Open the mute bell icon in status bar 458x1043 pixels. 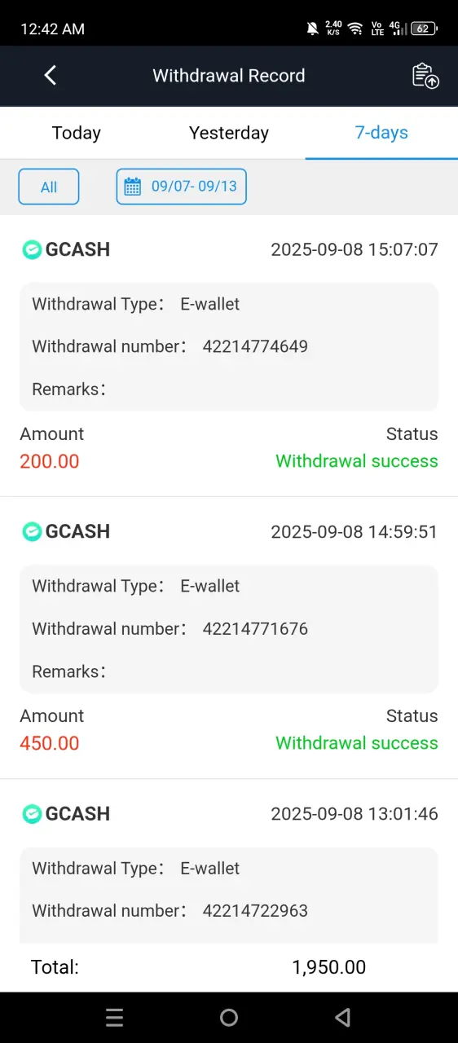(312, 29)
